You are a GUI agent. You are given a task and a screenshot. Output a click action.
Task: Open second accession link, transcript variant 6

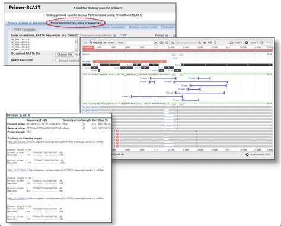[x=18, y=170]
